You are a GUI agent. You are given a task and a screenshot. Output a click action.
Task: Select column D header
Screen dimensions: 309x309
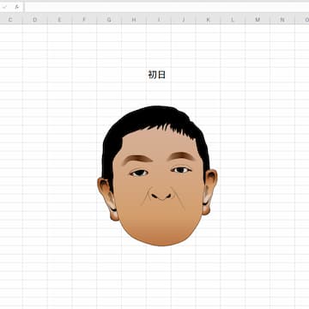click(35, 20)
